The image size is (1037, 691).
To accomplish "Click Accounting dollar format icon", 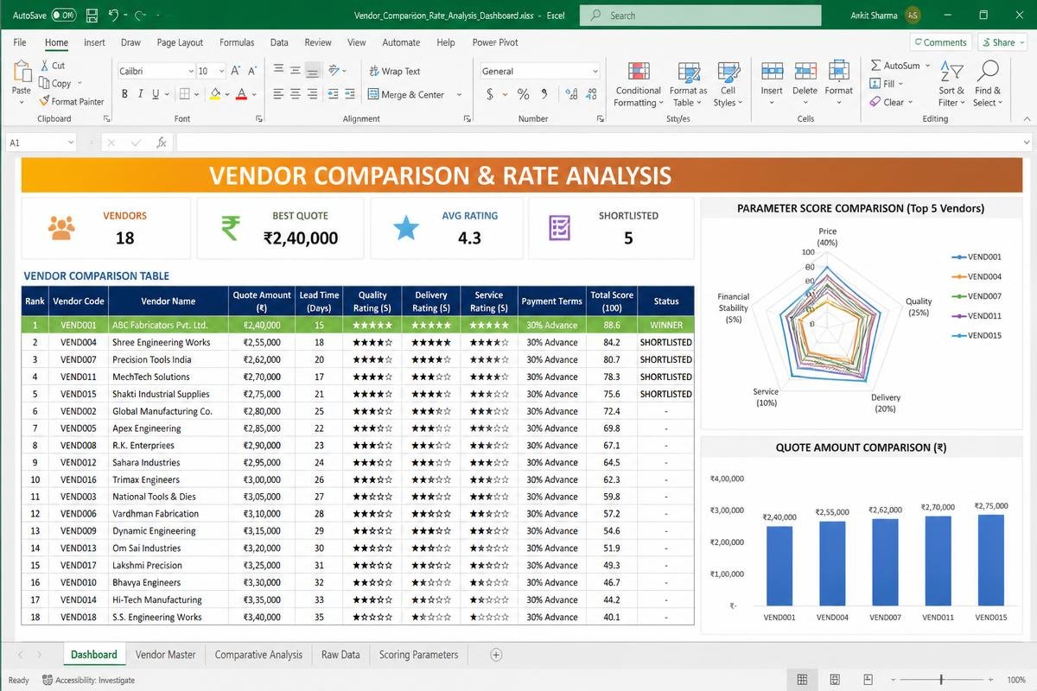I will tap(491, 94).
